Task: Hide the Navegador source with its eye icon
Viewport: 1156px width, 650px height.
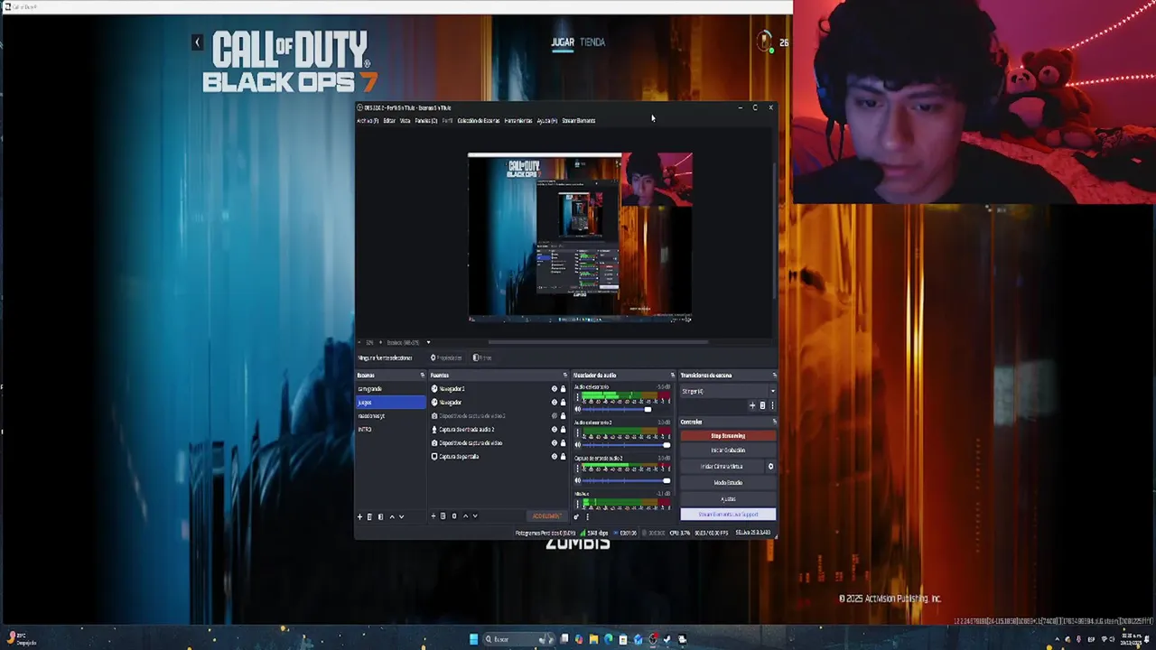Action: pyautogui.click(x=555, y=403)
